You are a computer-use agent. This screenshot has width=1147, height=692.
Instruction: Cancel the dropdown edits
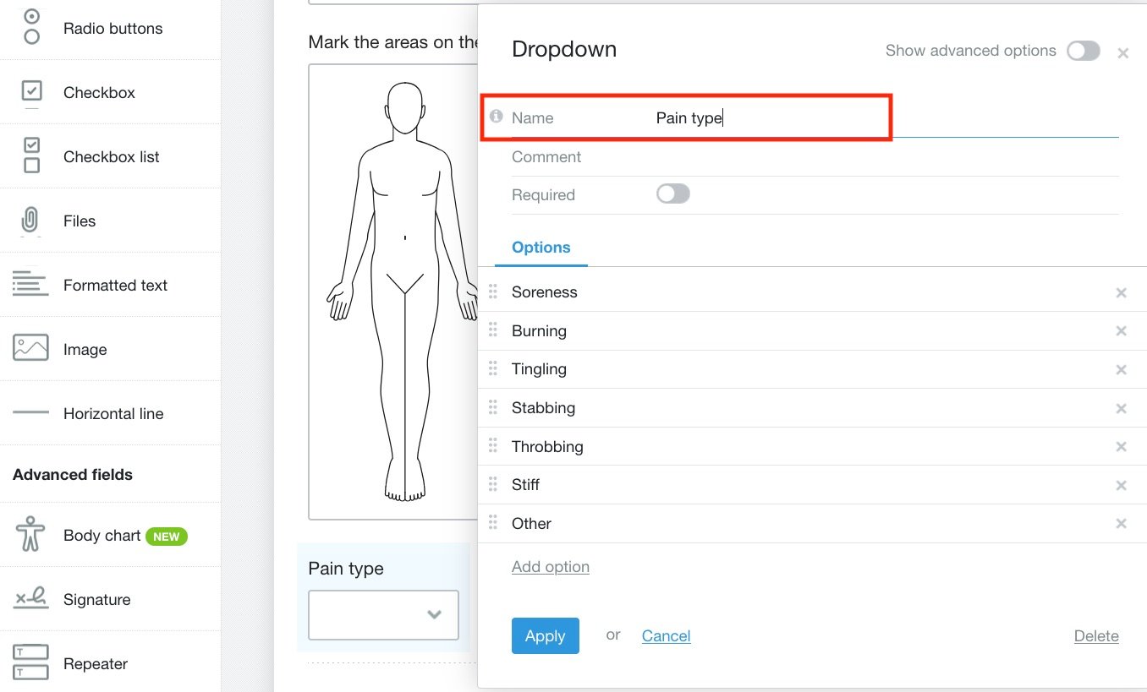pyautogui.click(x=666, y=635)
